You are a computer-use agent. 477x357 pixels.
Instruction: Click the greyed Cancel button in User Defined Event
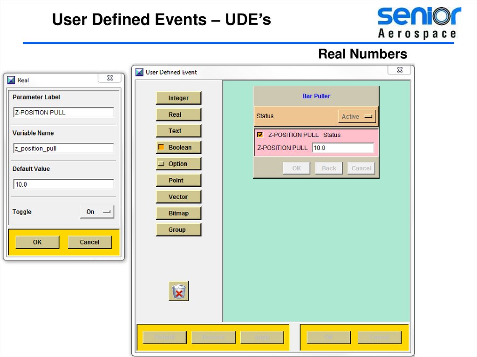coord(380,337)
